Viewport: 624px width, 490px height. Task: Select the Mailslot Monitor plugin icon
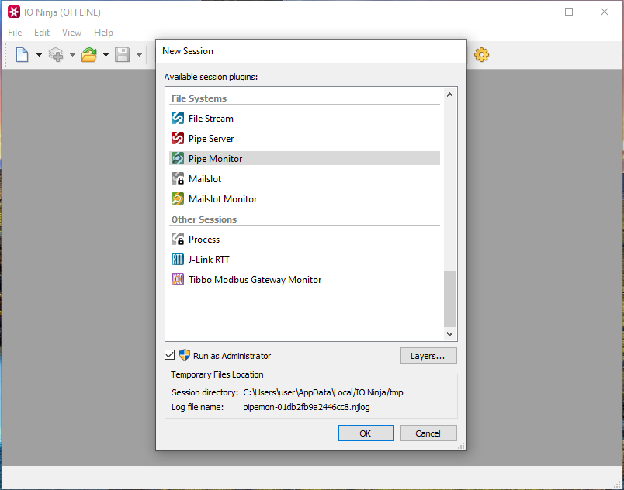[x=178, y=199]
